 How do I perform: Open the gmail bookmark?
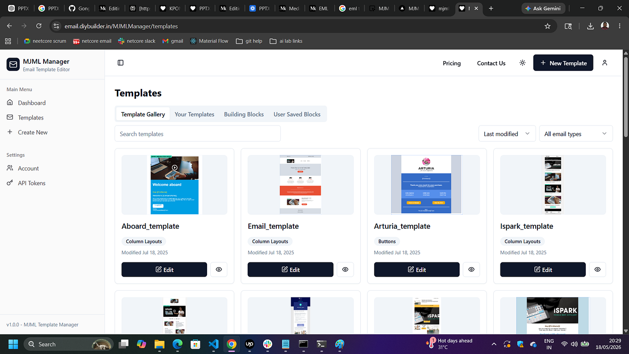(173, 41)
